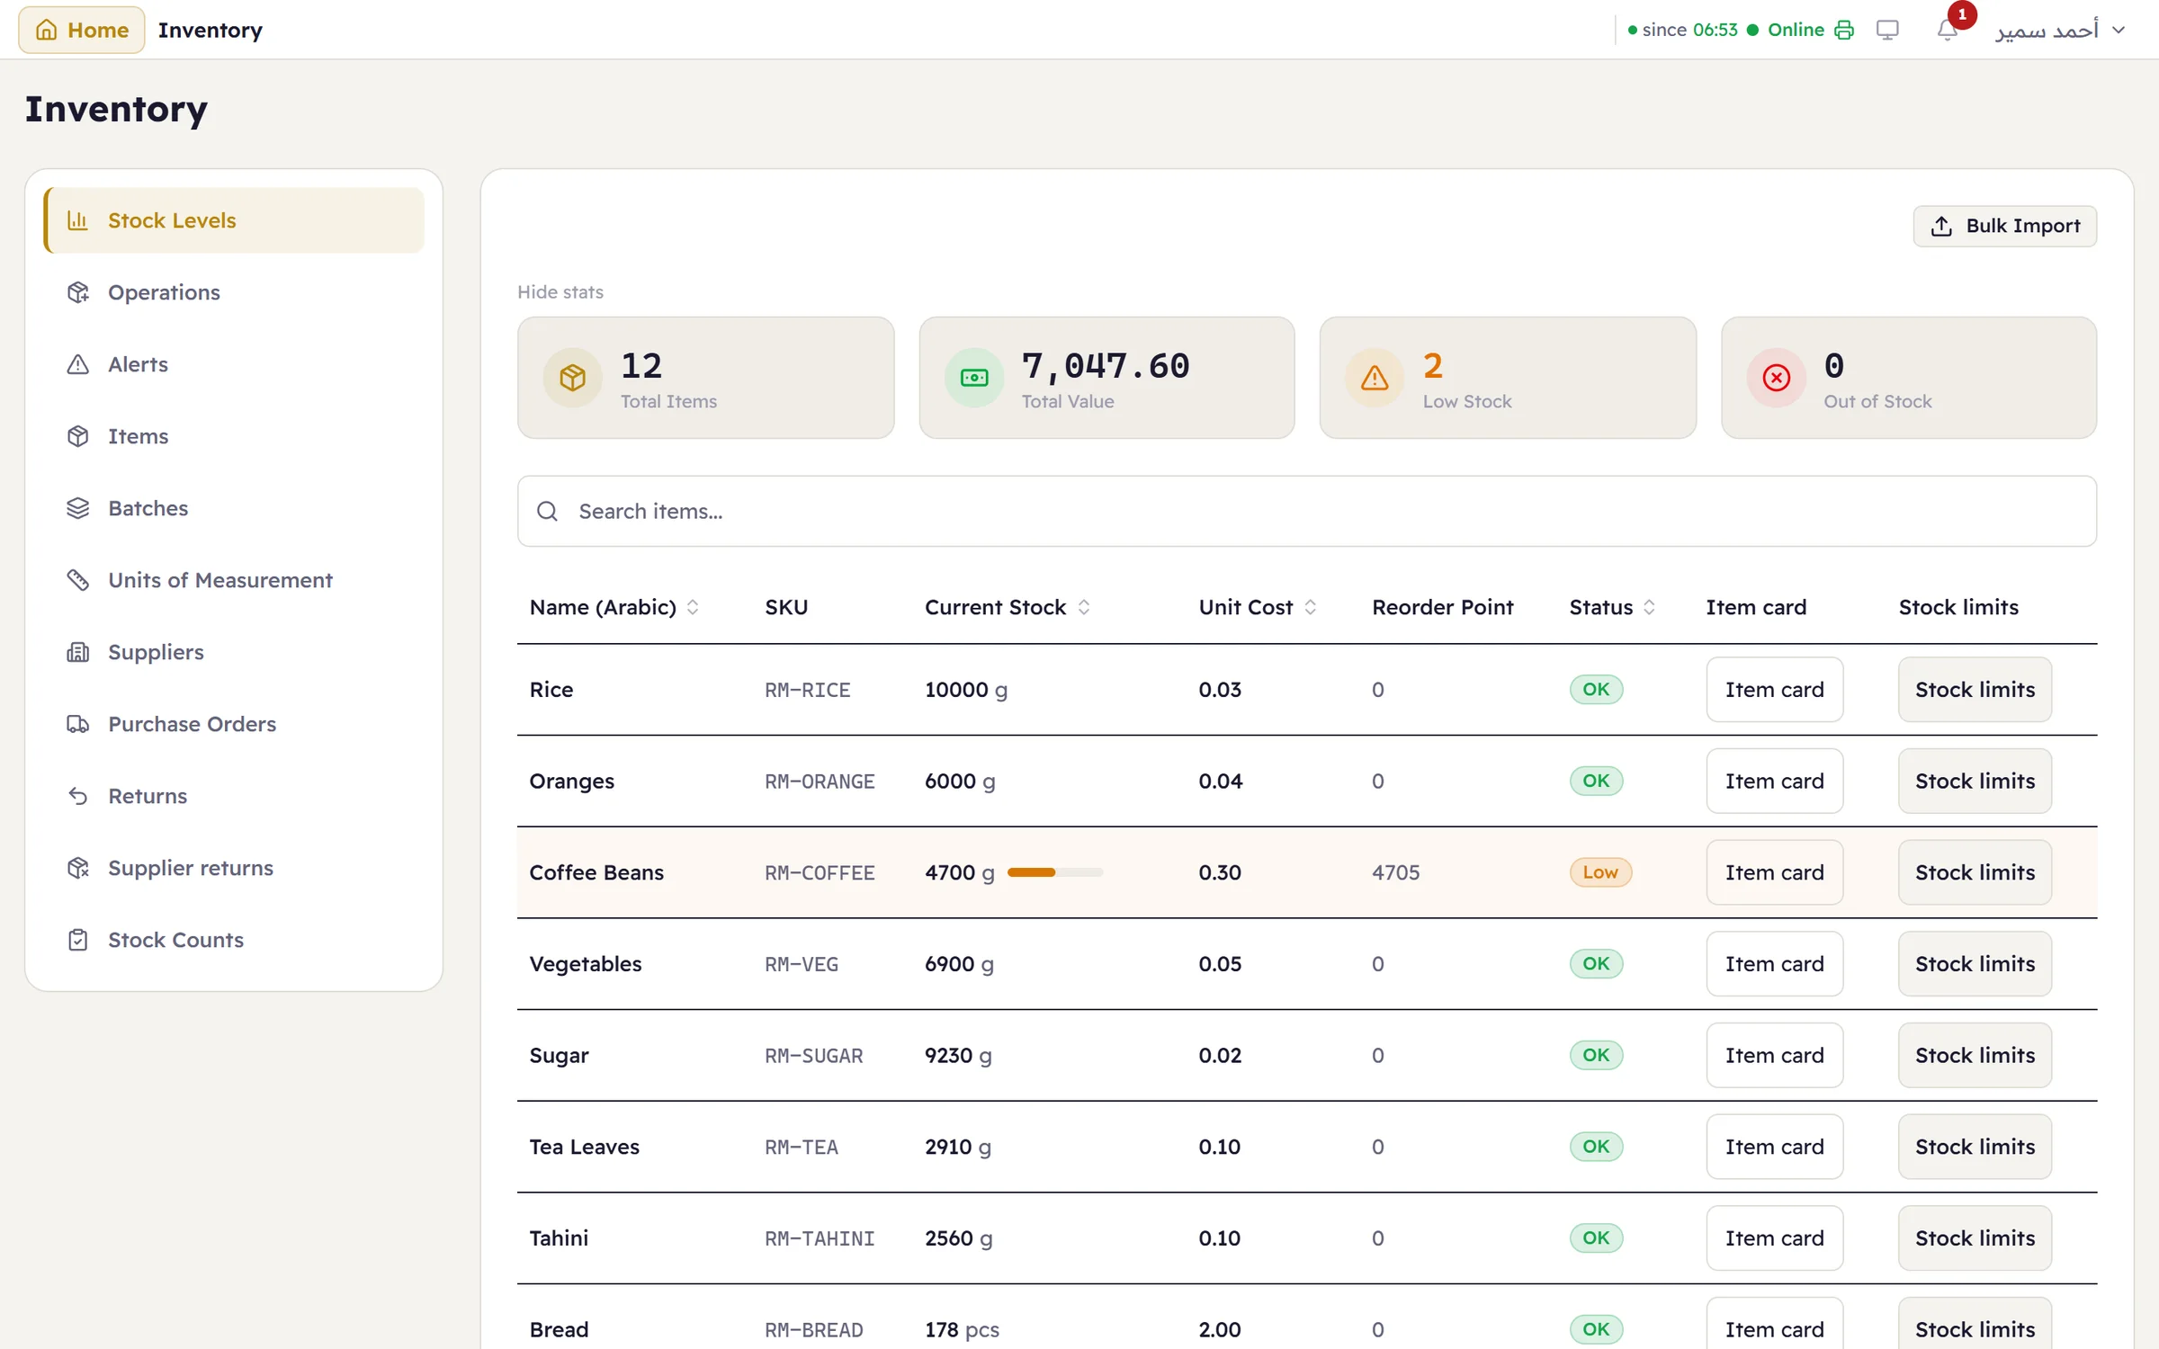Click the Total Value money icon

click(x=974, y=378)
